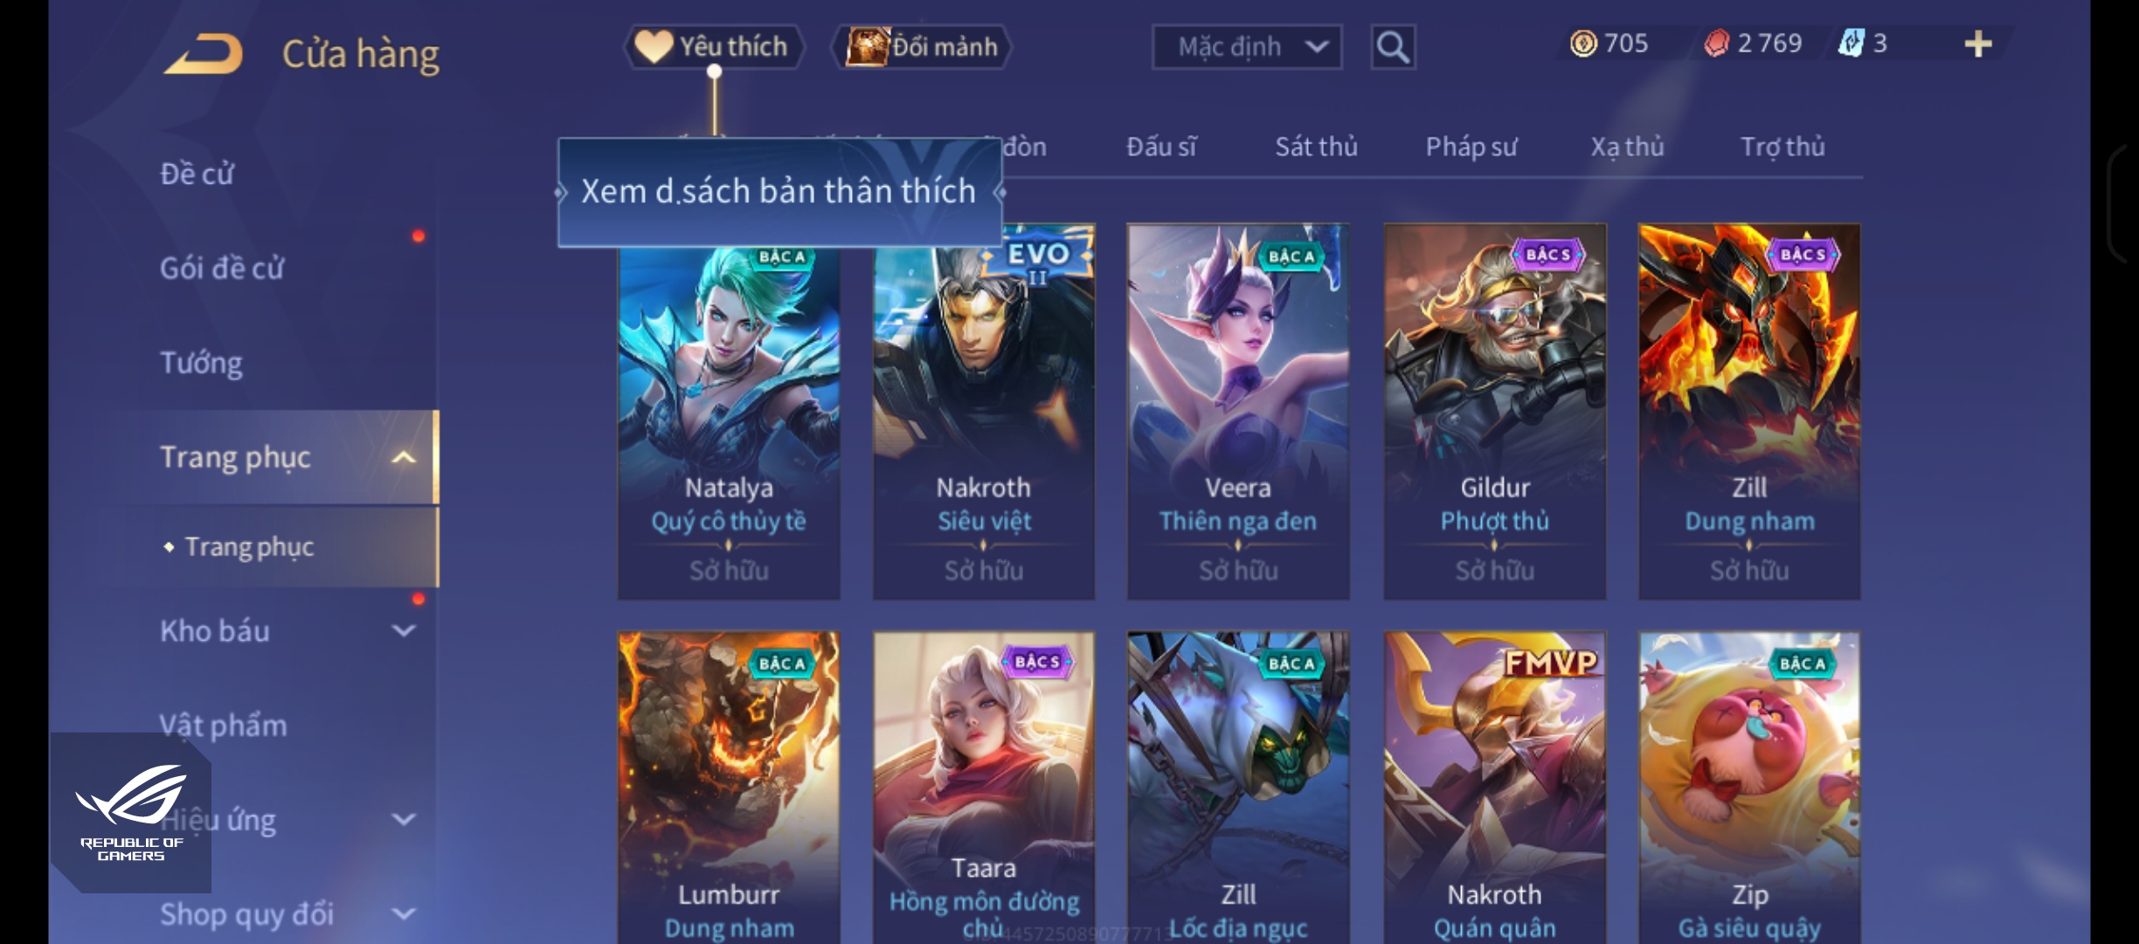The image size is (2139, 944).
Task: Tap the blue voucher currency icon
Action: 1851,43
